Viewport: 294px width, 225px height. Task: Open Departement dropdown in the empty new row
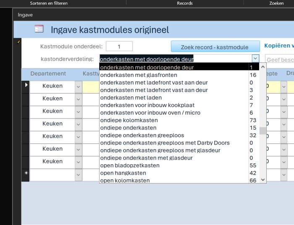(79, 175)
